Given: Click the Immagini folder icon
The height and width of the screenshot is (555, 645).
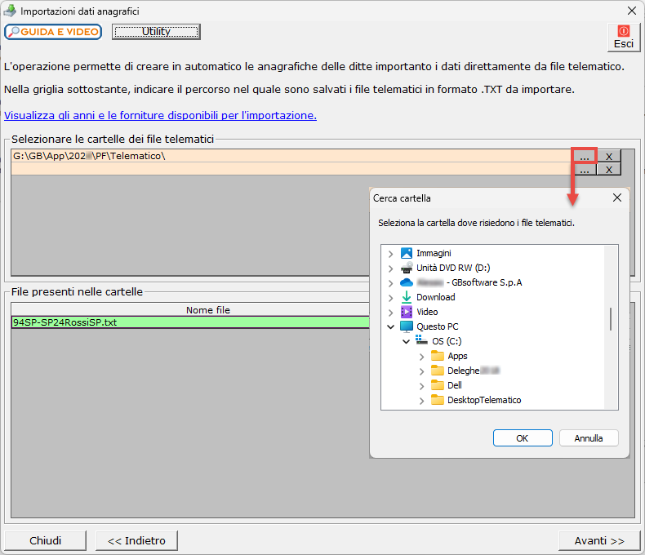Looking at the screenshot, I should [x=407, y=253].
